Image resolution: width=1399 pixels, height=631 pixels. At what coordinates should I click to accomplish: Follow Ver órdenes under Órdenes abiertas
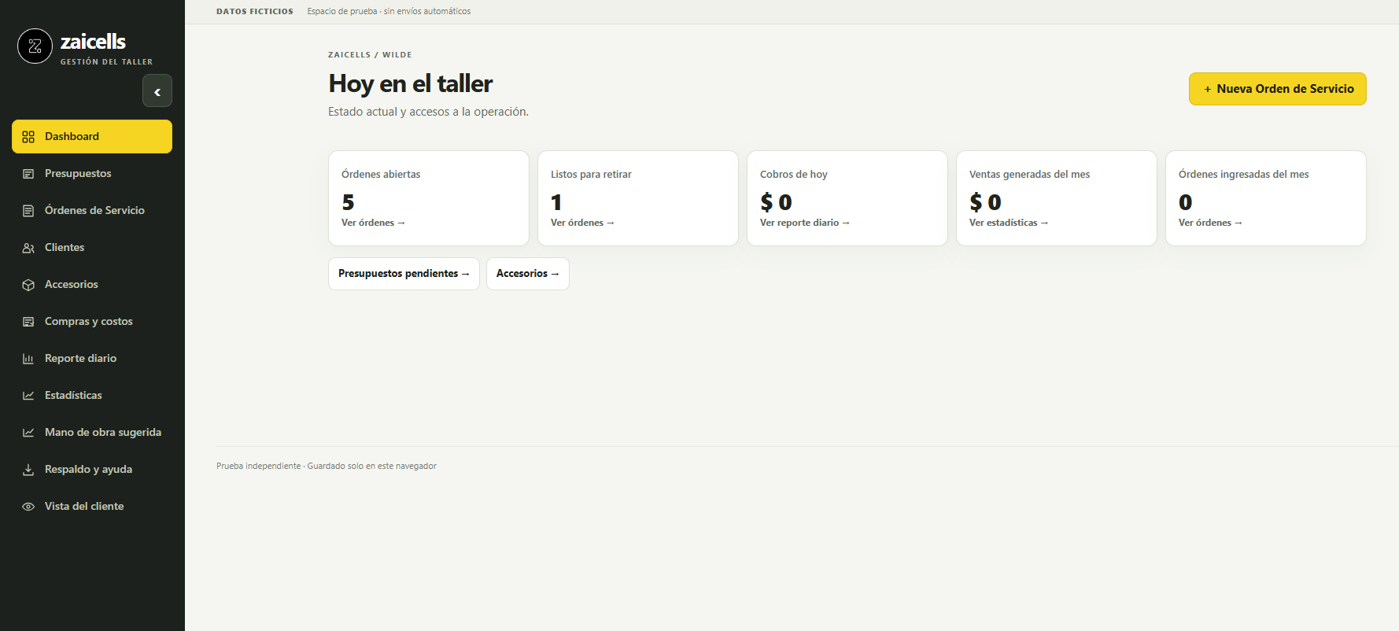click(373, 223)
